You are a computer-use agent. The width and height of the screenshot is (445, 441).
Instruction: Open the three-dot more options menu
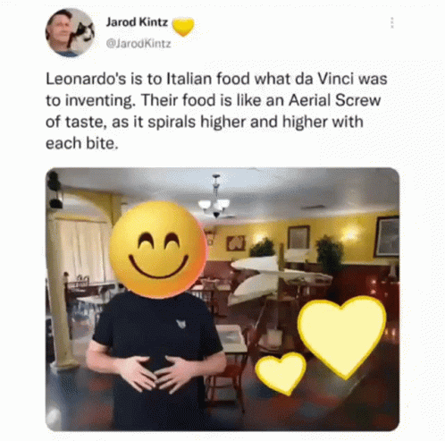point(392,22)
